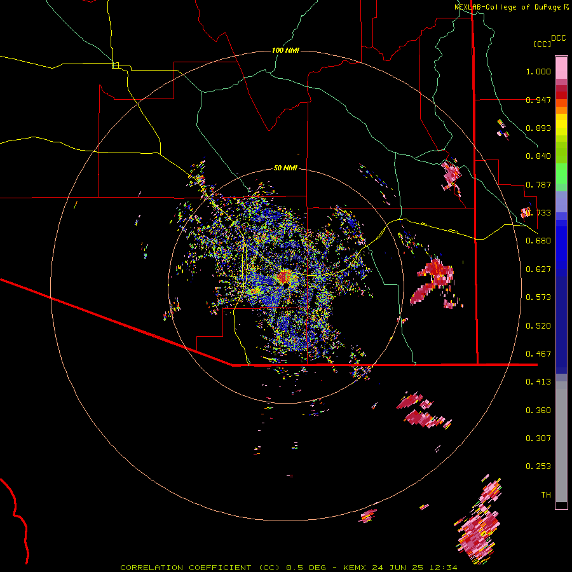The height and width of the screenshot is (572, 572).
Task: Click the 0.413 scale value
Action: (538, 382)
